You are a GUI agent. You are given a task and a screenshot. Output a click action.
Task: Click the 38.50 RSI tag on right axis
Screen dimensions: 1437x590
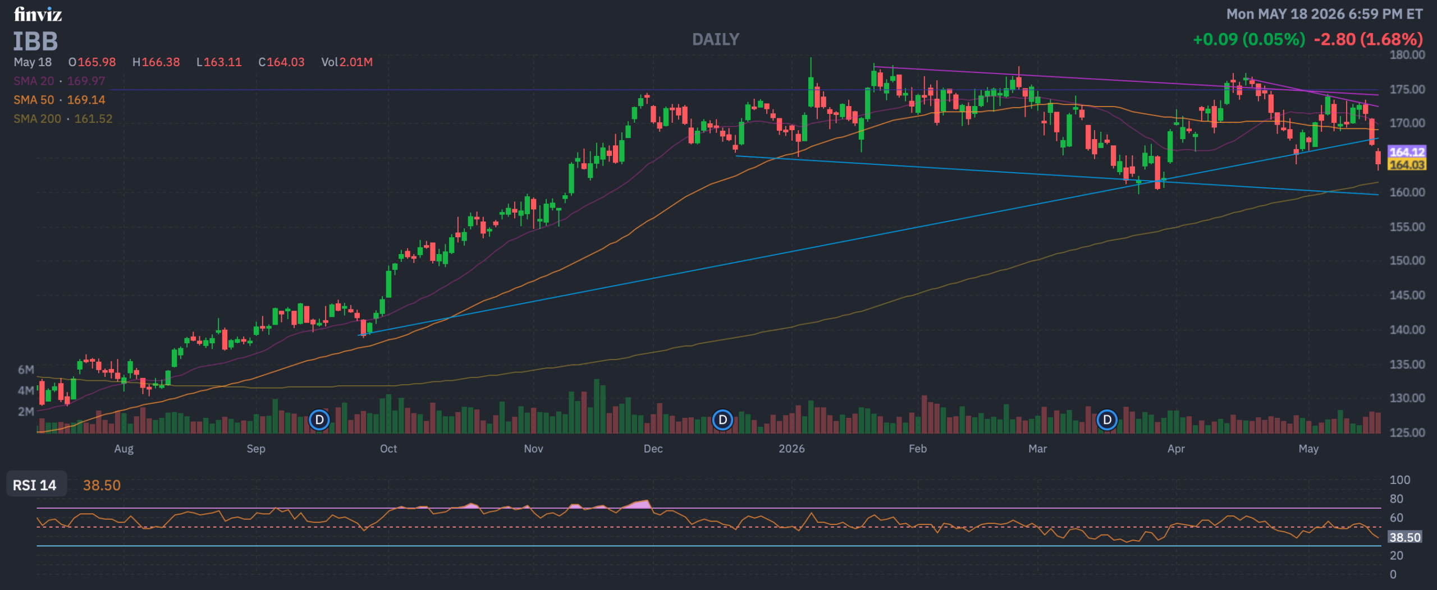point(1405,537)
